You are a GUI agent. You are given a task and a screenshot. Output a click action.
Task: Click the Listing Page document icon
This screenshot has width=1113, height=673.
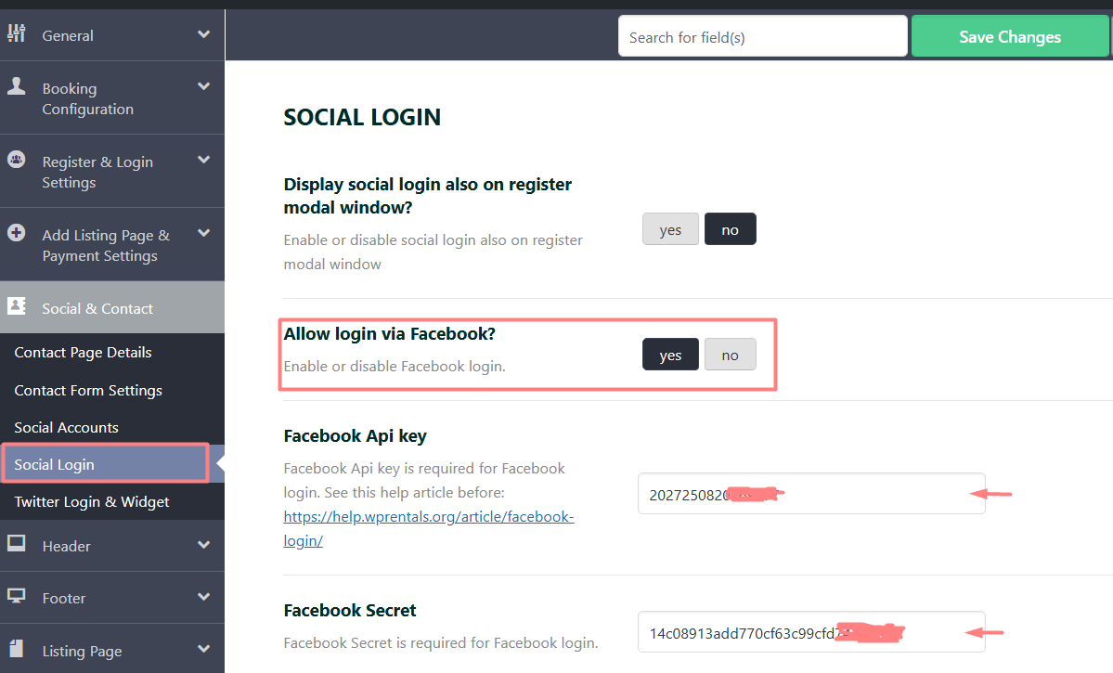point(17,648)
